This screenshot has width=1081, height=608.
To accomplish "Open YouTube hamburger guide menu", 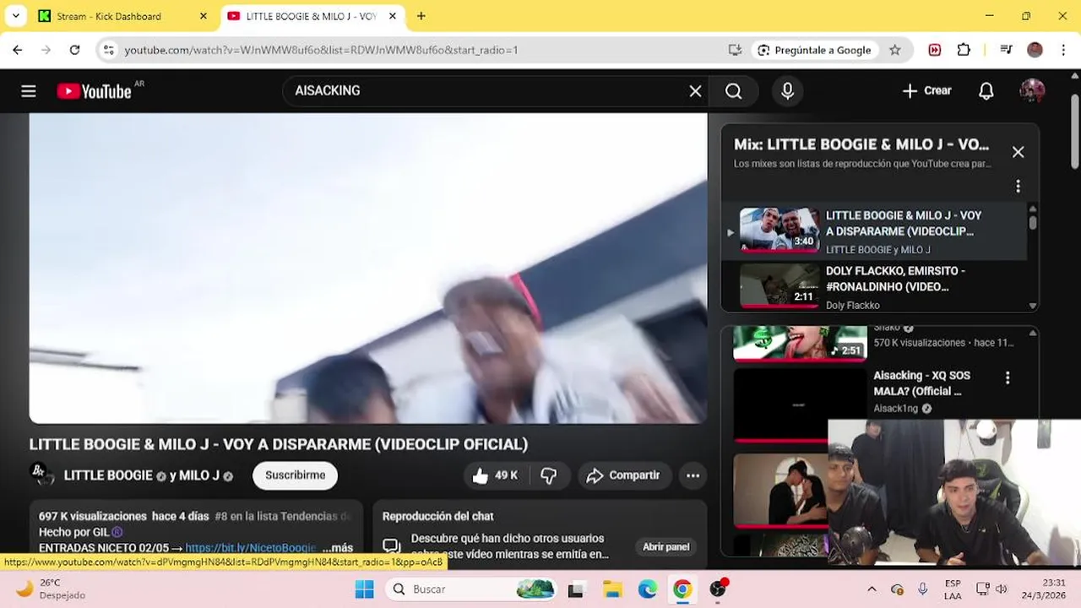I will (x=29, y=91).
